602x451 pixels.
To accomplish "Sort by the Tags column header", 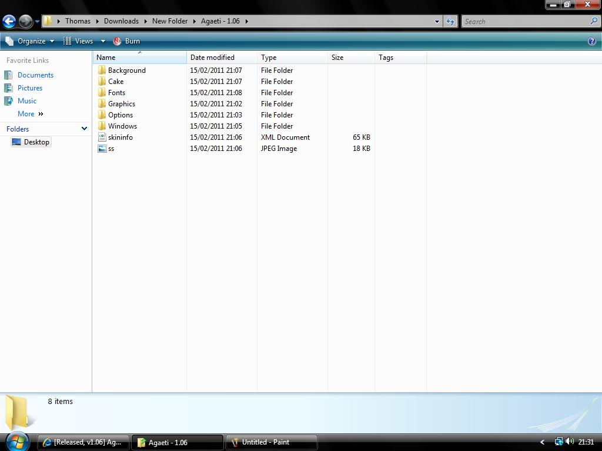I will point(401,58).
